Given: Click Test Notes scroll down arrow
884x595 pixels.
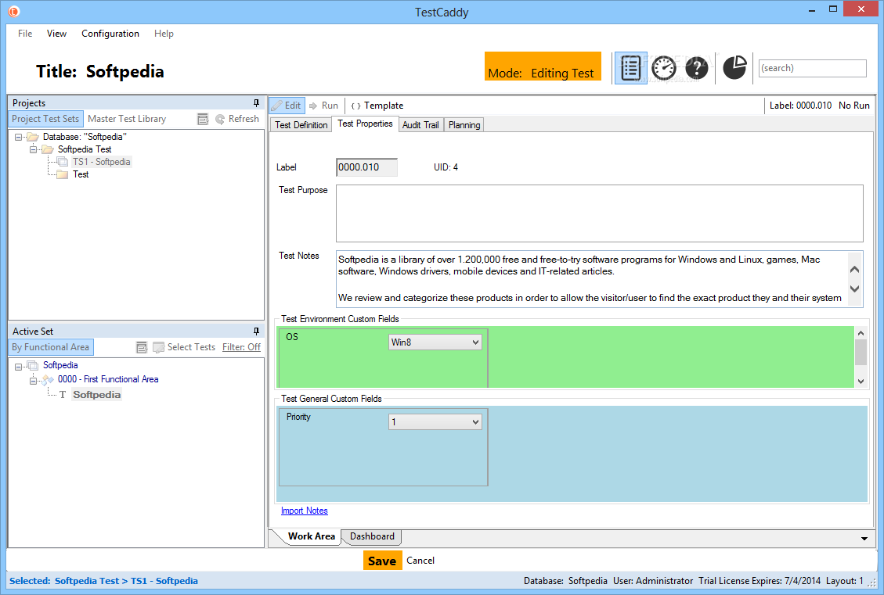Looking at the screenshot, I should click(855, 289).
